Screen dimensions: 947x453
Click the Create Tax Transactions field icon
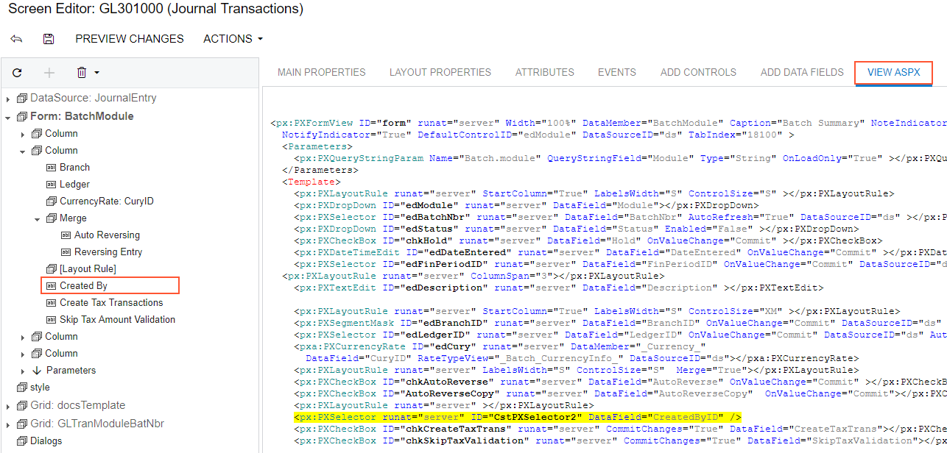pyautogui.click(x=51, y=302)
